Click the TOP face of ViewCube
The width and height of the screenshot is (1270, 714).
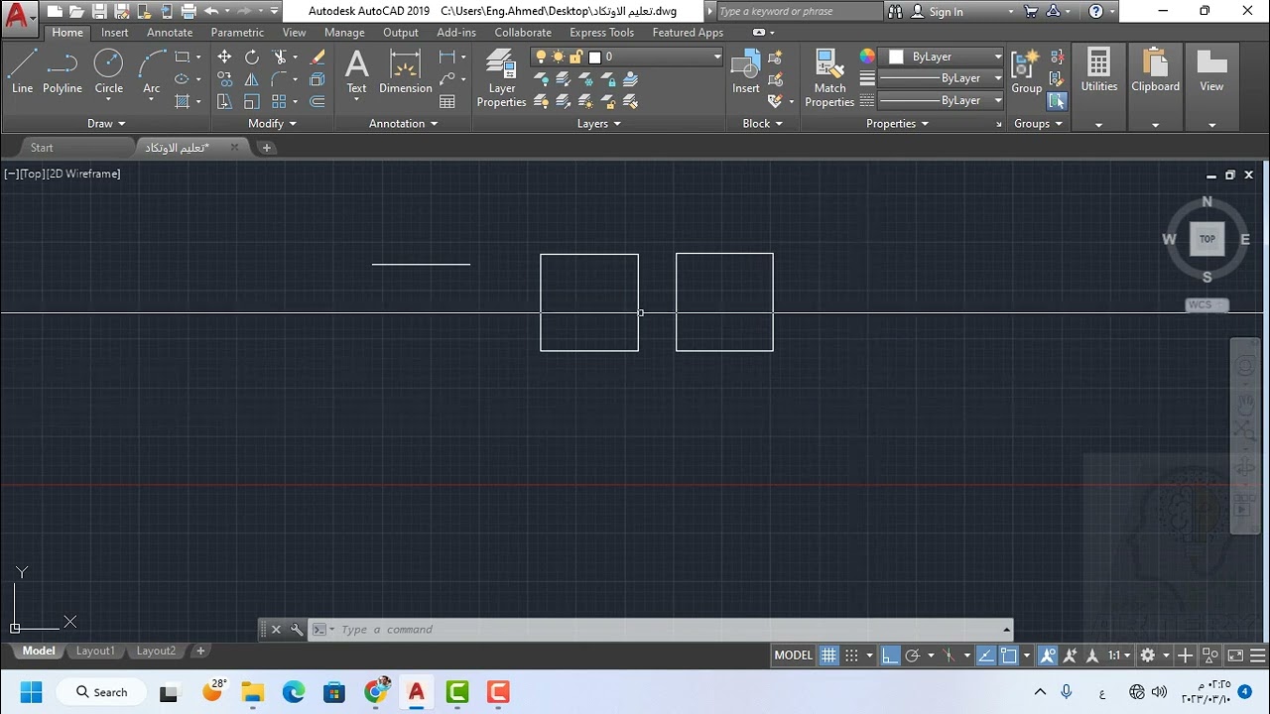click(x=1206, y=239)
